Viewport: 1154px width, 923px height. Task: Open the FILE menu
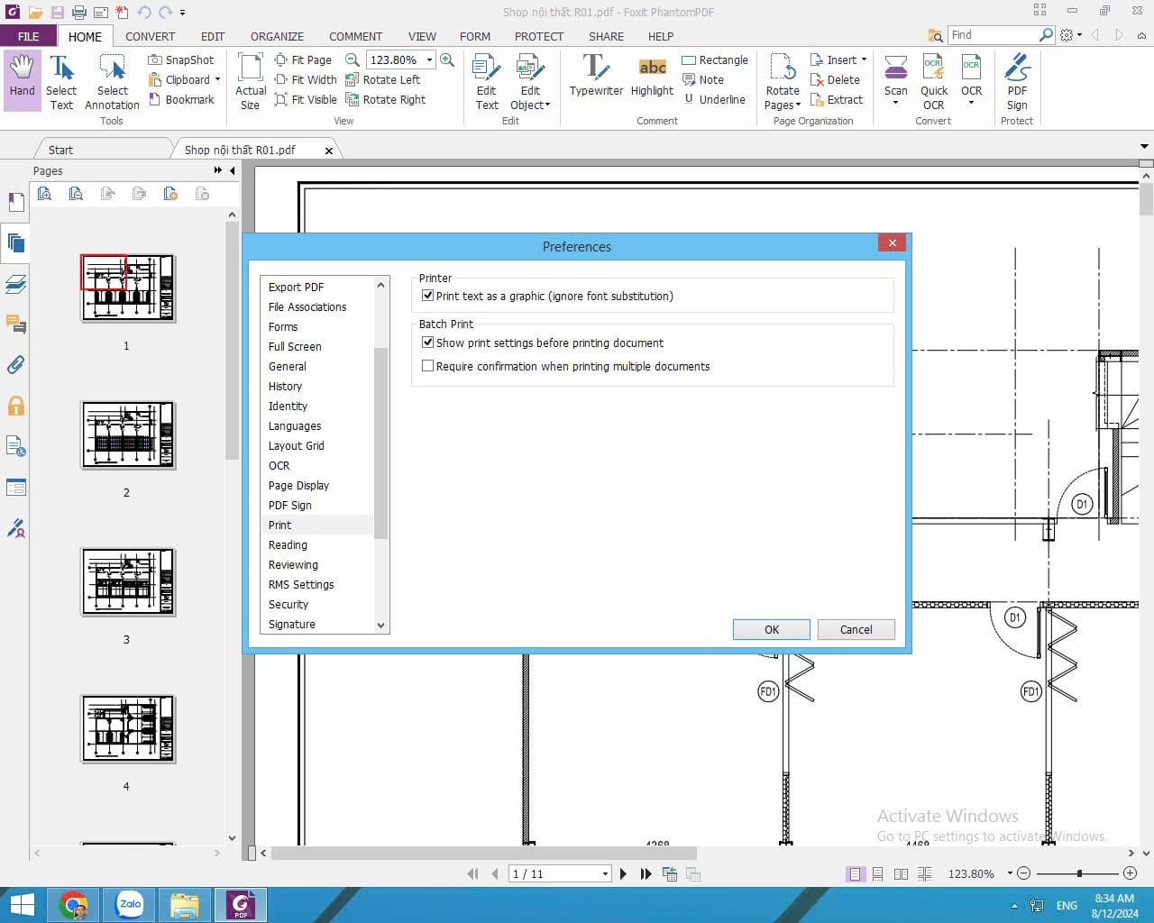click(29, 36)
